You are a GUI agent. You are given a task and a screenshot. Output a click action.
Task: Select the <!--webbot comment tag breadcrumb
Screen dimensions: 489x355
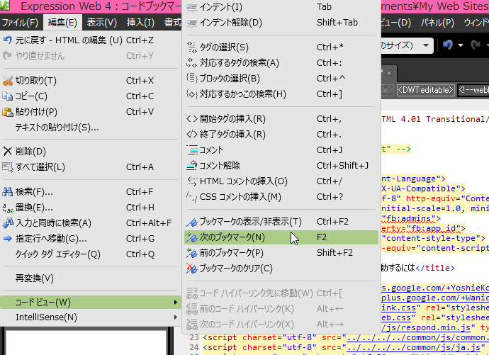click(473, 90)
